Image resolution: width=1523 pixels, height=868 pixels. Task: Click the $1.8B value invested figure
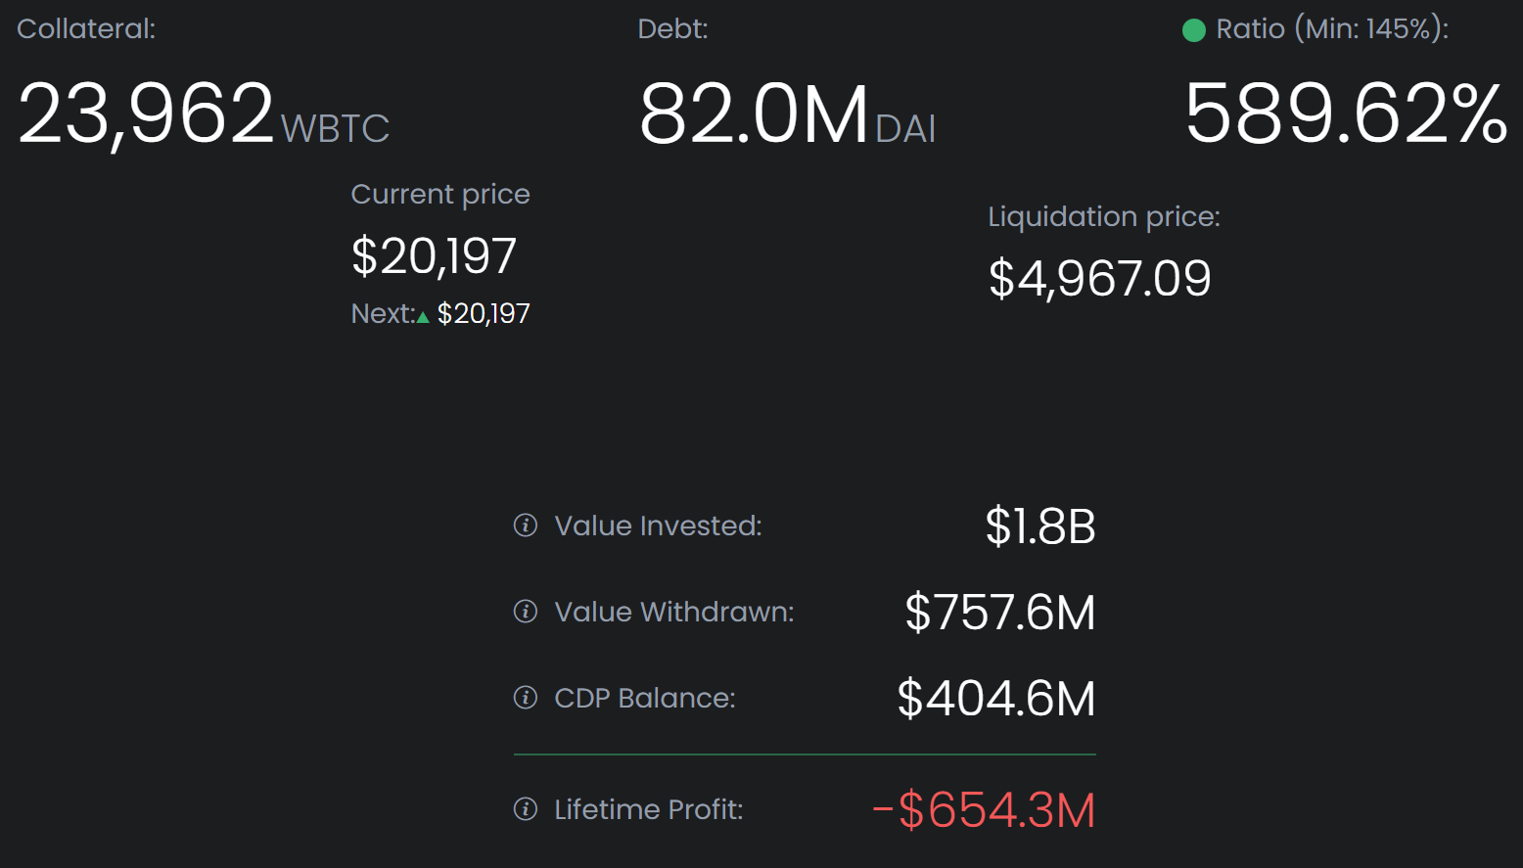tap(1039, 526)
